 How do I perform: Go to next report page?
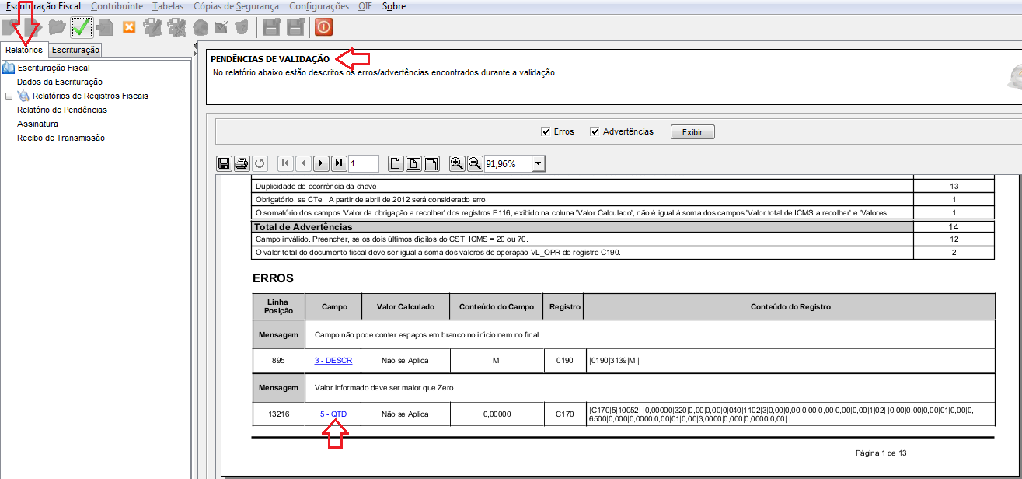tap(321, 163)
